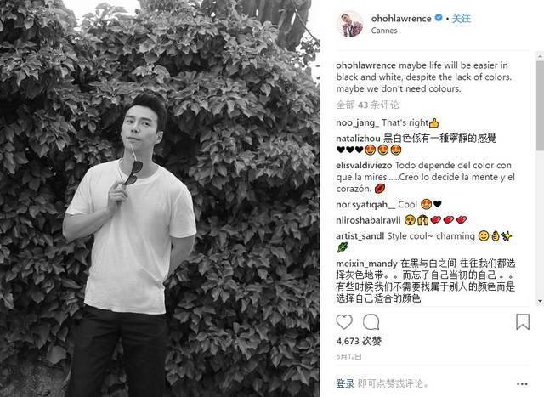Click the 登录 login link
The height and width of the screenshot is (397, 544).
(x=345, y=383)
